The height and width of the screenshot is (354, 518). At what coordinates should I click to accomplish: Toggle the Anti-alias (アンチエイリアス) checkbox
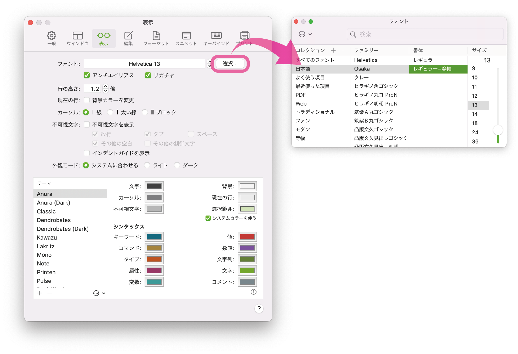tap(87, 75)
